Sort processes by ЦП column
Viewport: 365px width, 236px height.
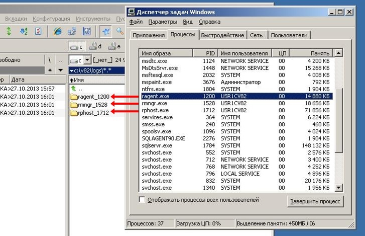click(281, 53)
